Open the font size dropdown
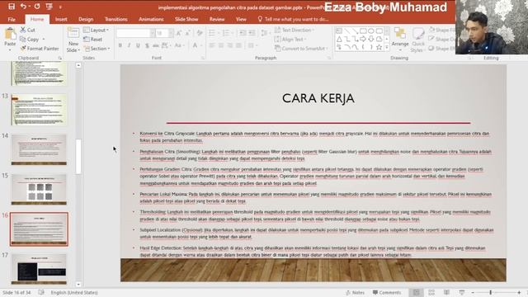This screenshot has height=297, width=528. 171,33
